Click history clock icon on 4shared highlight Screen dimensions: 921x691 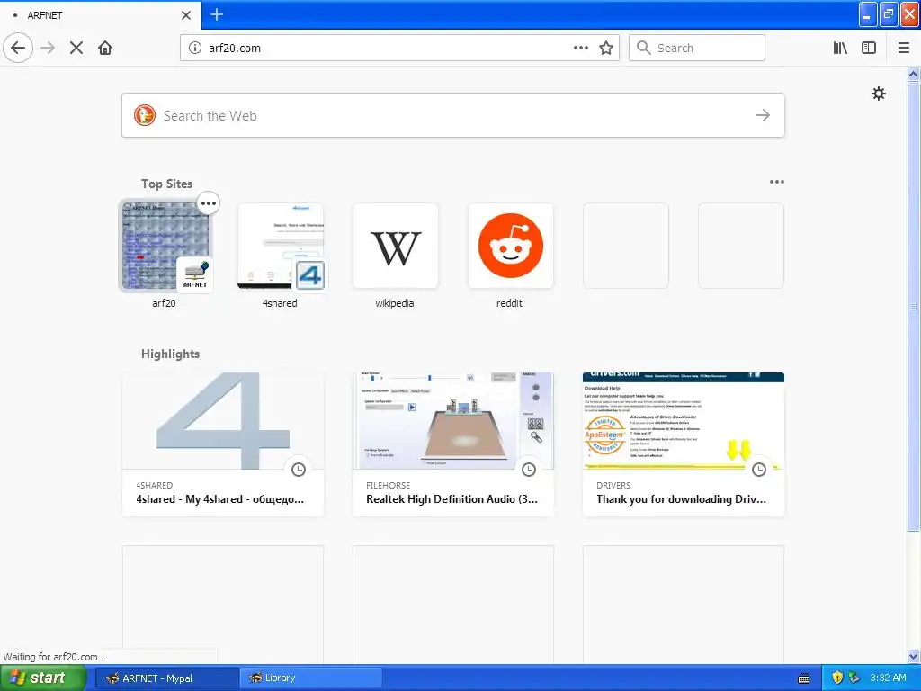point(299,470)
